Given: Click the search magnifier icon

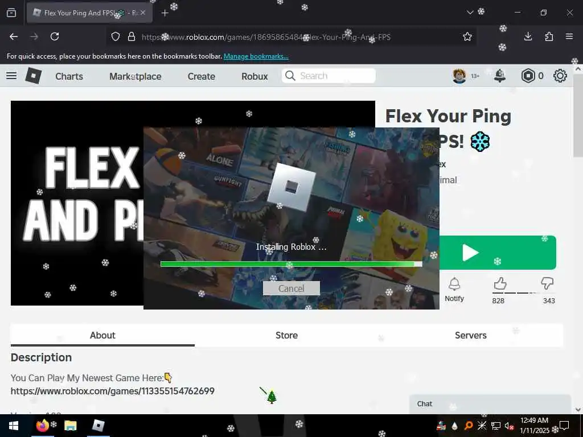Looking at the screenshot, I should click(x=290, y=76).
